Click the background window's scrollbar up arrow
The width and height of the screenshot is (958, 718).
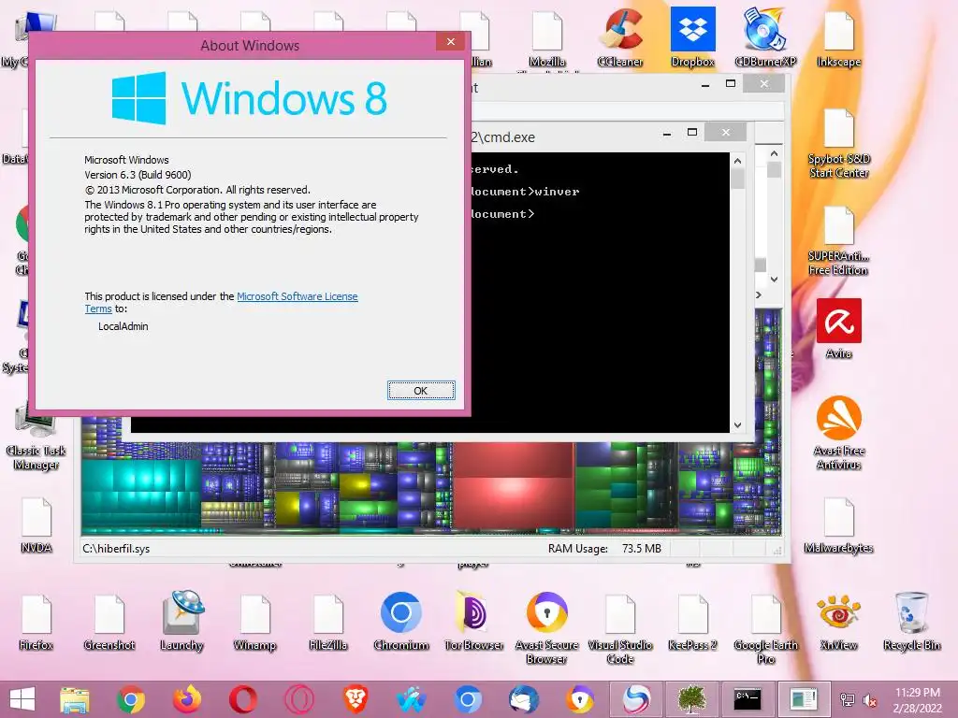(774, 153)
